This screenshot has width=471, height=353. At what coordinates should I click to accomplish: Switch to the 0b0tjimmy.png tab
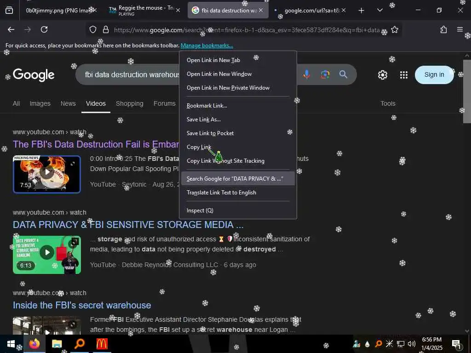(57, 11)
